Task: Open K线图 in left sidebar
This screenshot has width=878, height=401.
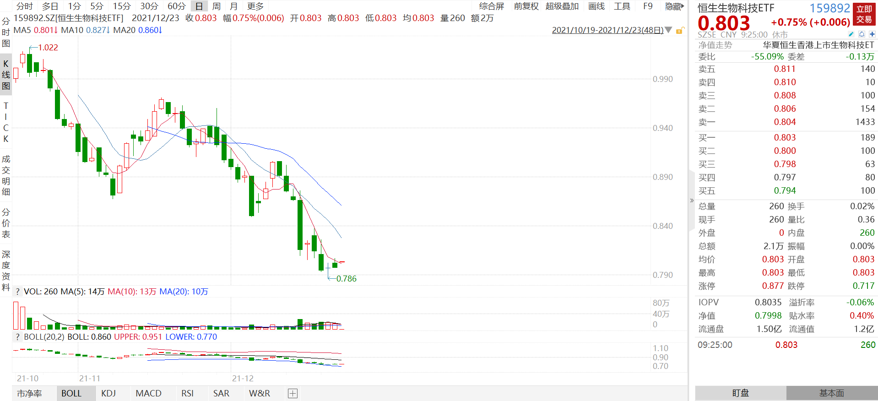Action: [6, 75]
